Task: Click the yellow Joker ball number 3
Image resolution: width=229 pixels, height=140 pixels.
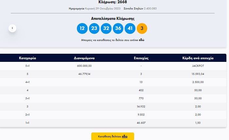Action: pos(142,28)
